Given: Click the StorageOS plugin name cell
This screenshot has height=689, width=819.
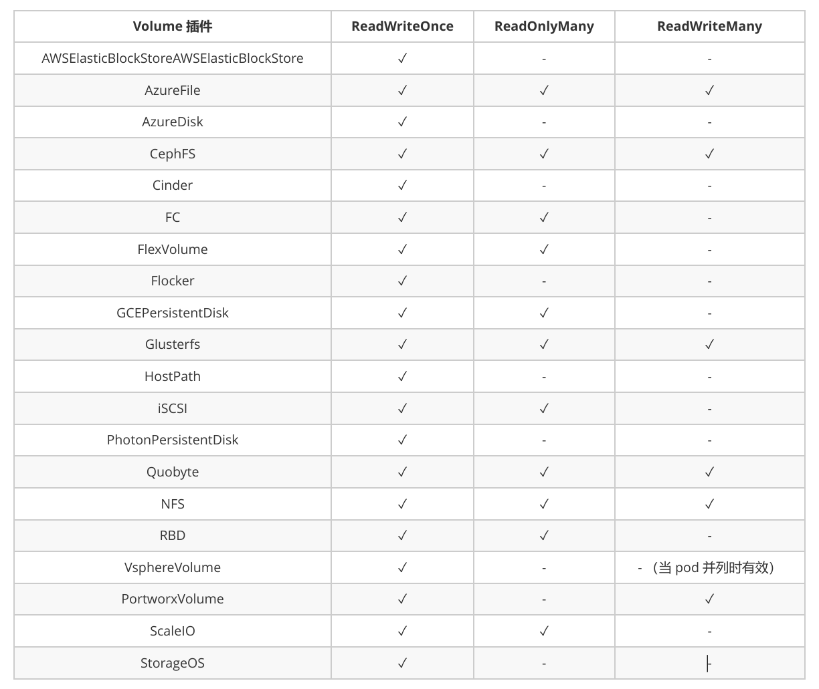Looking at the screenshot, I should (x=173, y=663).
